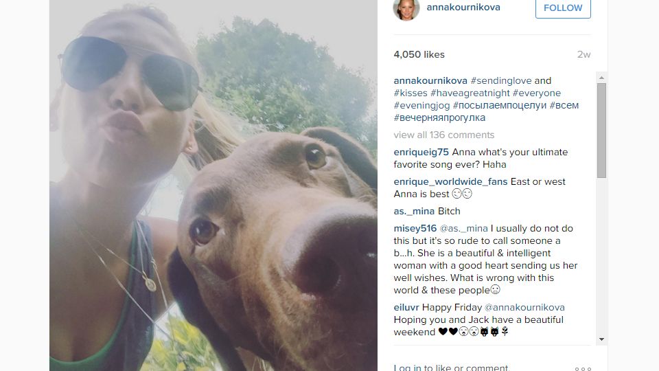Click the @as._mina mention link

click(x=463, y=228)
